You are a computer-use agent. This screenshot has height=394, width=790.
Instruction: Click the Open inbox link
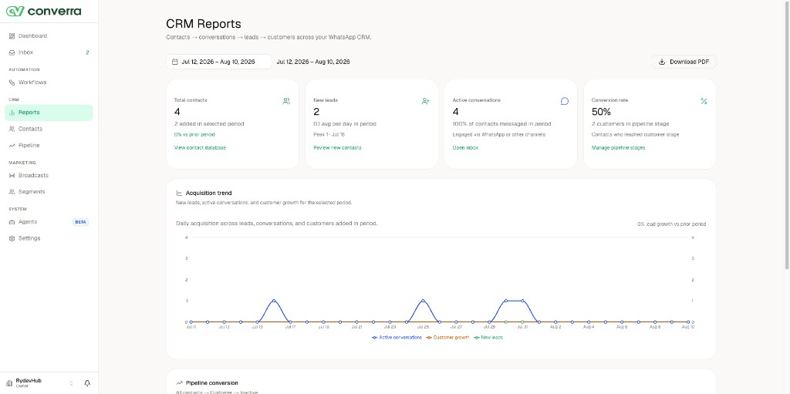(465, 147)
